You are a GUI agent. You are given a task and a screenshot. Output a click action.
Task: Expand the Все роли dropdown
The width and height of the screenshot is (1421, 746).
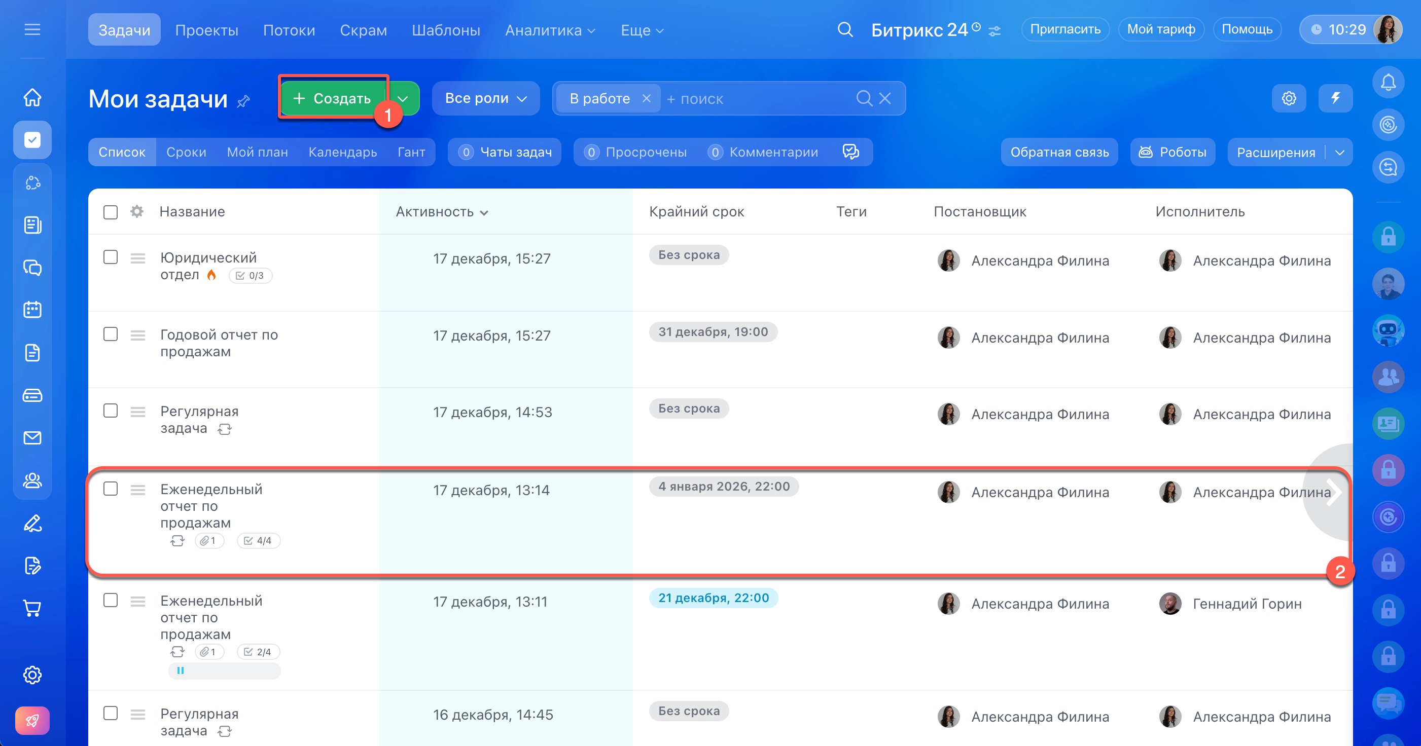coord(485,98)
